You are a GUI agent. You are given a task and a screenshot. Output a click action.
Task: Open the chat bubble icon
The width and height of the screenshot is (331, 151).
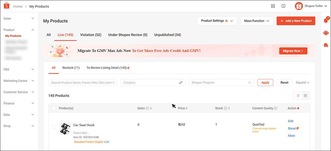(x=326, y=45)
